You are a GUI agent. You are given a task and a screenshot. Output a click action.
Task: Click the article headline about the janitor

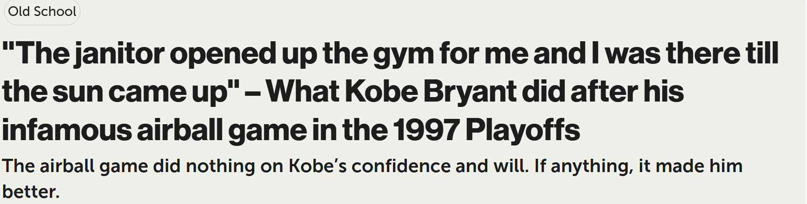pyautogui.click(x=390, y=92)
